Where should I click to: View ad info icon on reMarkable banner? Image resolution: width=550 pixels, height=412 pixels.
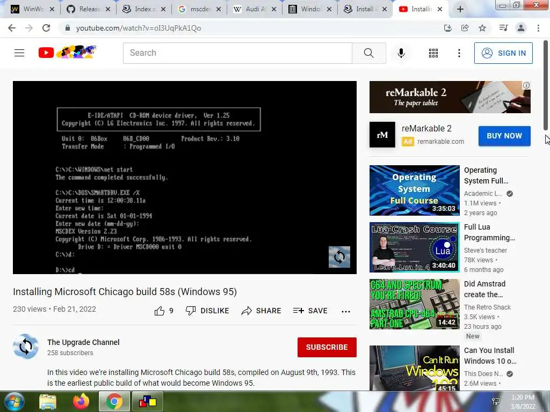point(526,85)
